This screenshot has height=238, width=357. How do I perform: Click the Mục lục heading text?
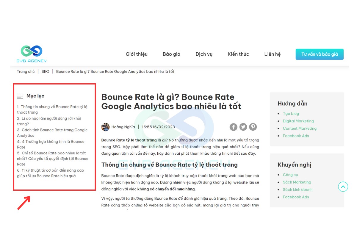tap(35, 96)
